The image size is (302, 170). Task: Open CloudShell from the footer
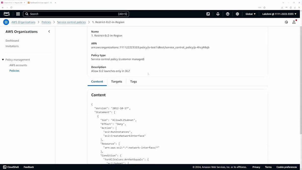click(11, 167)
